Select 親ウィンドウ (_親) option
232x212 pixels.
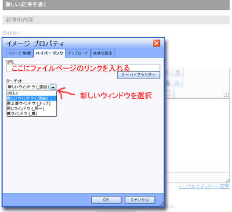[31, 113]
